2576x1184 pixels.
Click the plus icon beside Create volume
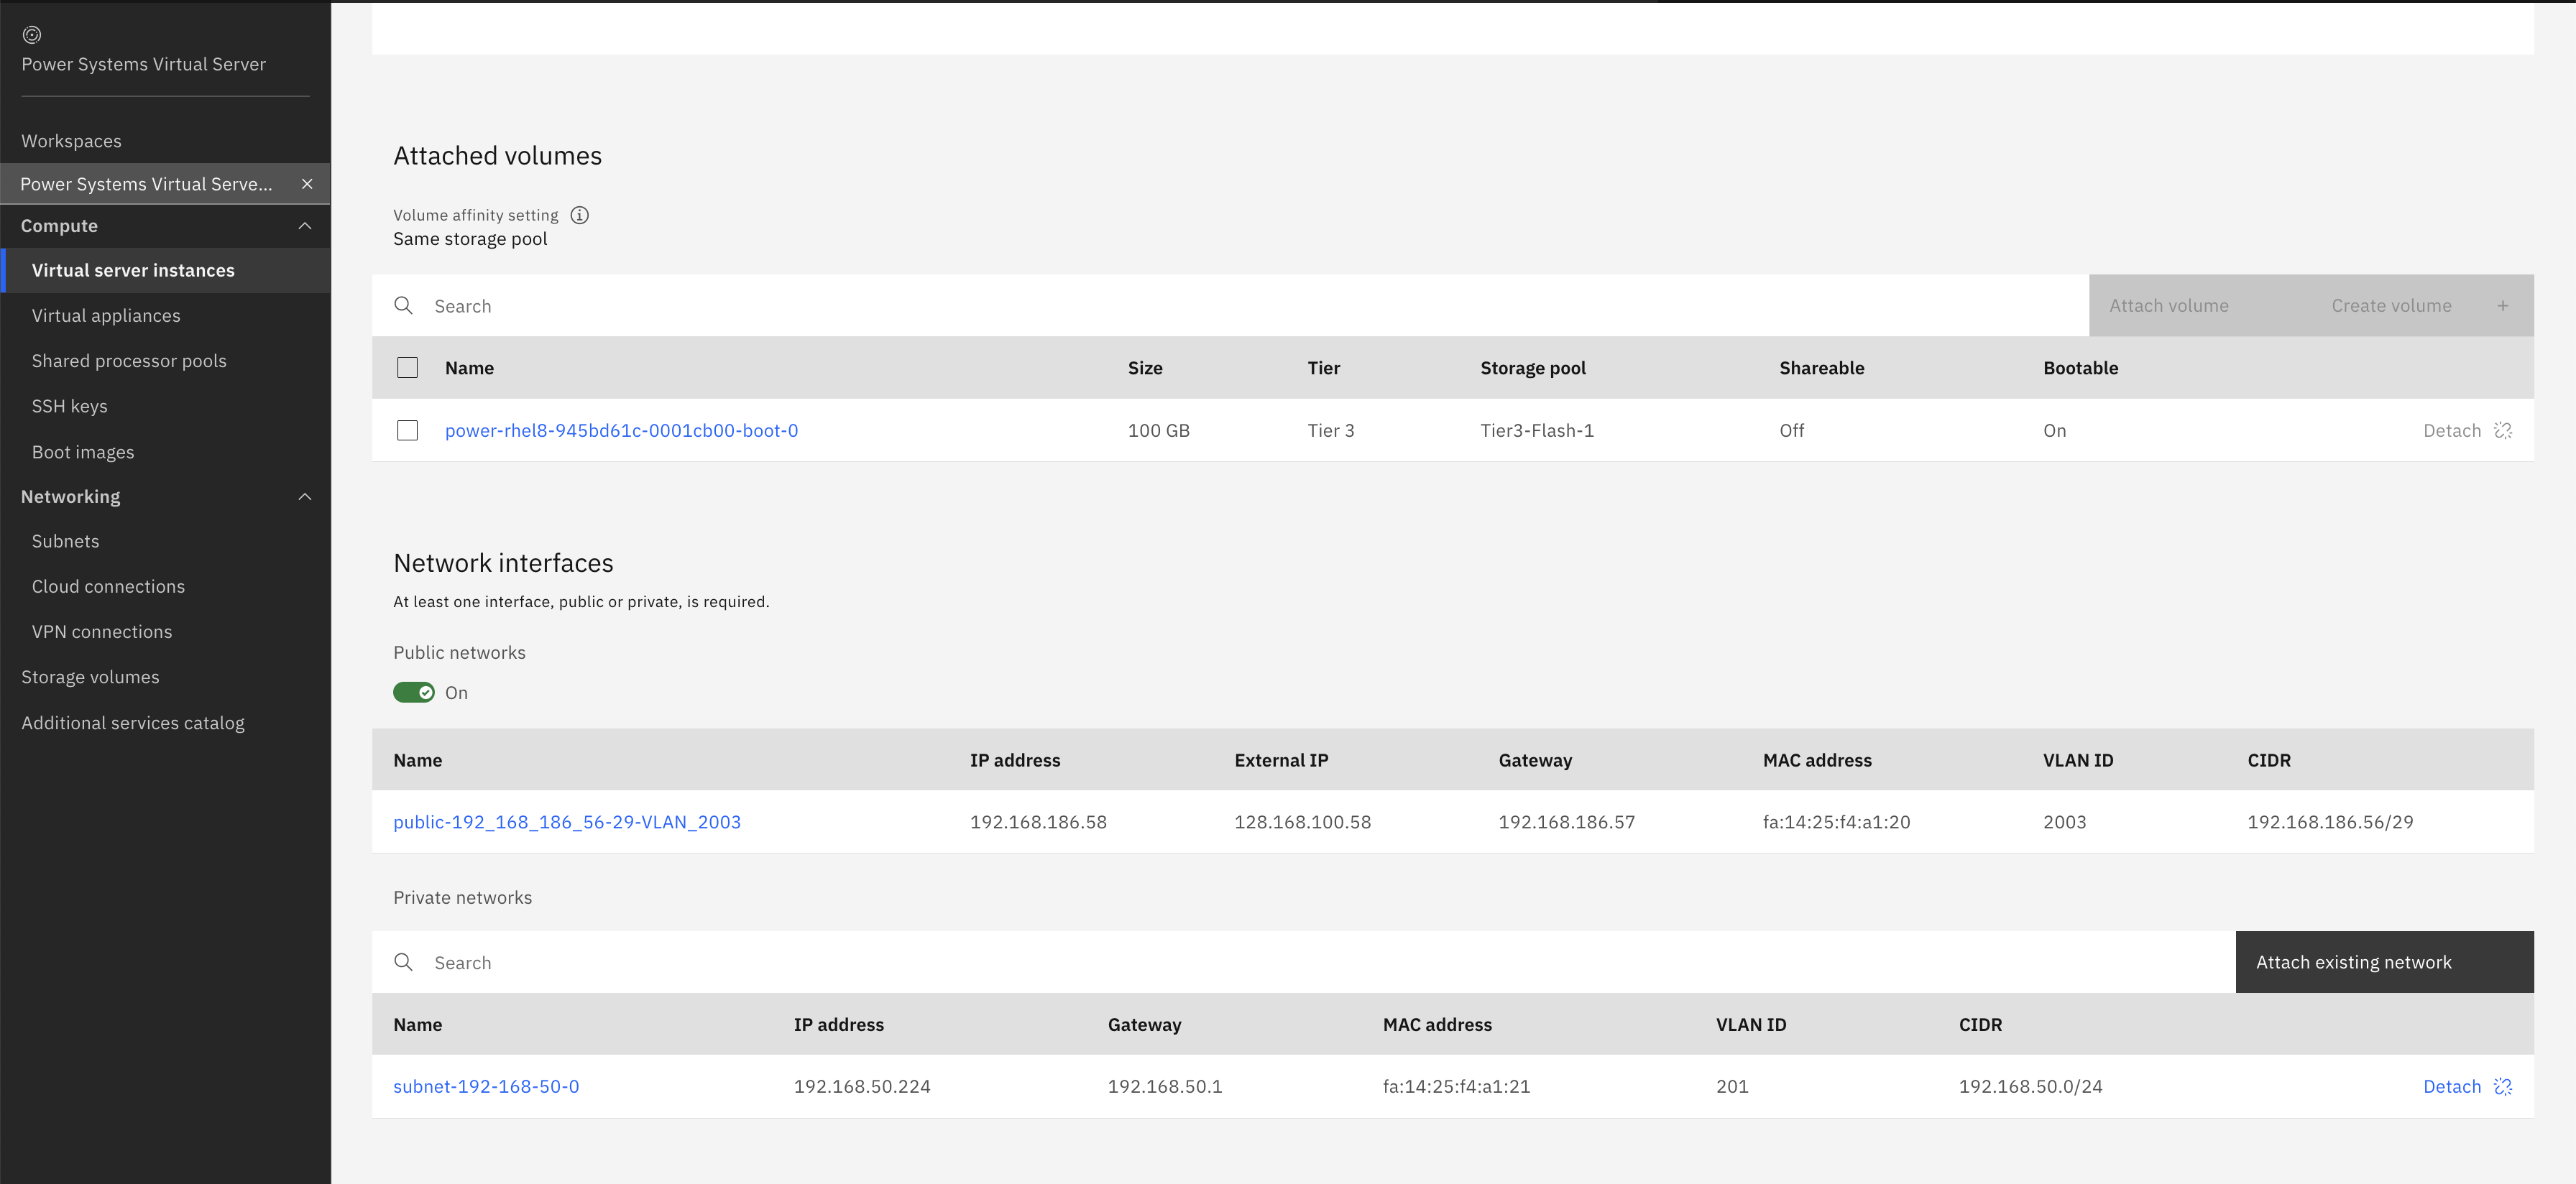click(2502, 306)
